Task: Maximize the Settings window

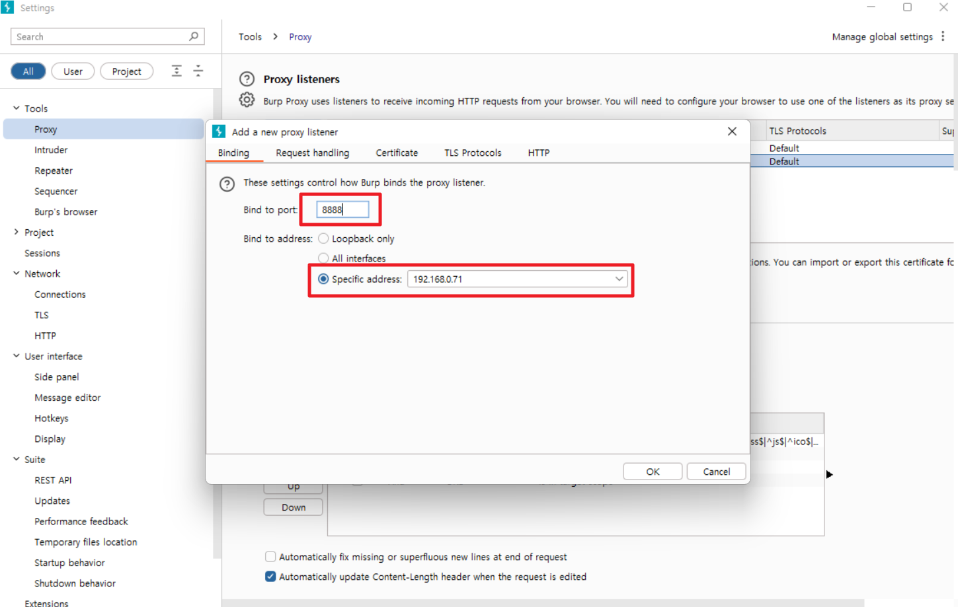Action: click(x=907, y=7)
